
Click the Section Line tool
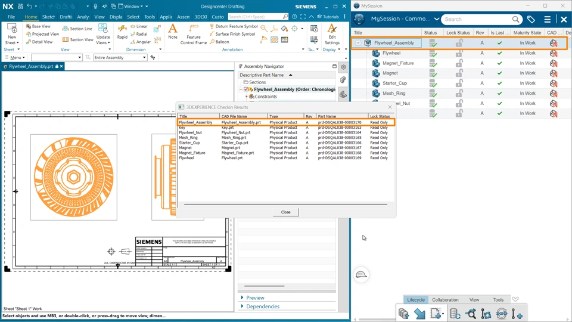(77, 29)
